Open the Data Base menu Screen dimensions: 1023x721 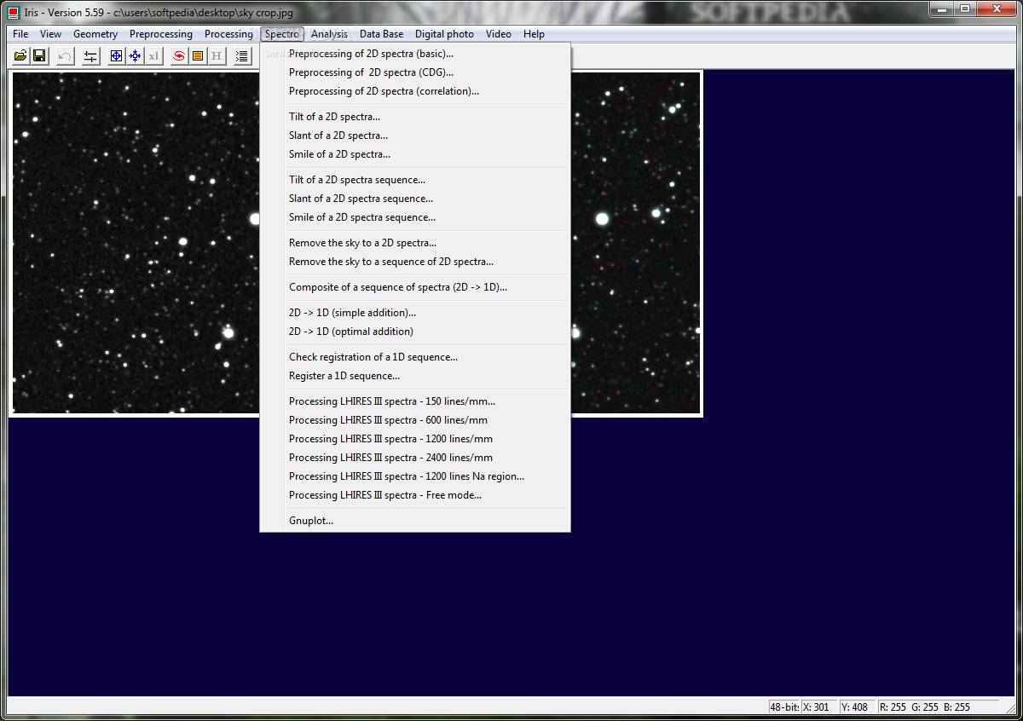tap(381, 34)
